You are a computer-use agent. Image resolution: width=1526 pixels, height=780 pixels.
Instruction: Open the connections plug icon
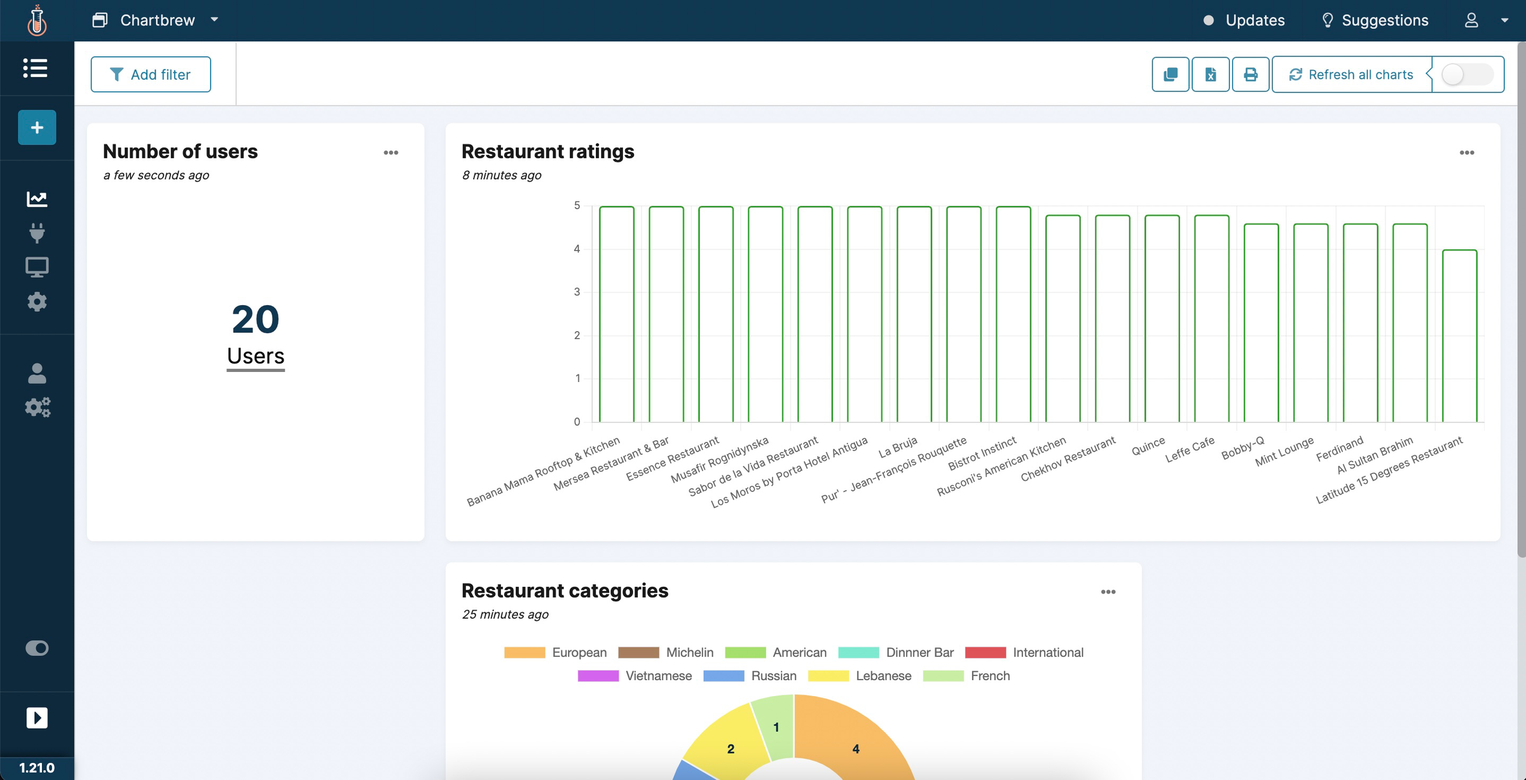(x=37, y=233)
